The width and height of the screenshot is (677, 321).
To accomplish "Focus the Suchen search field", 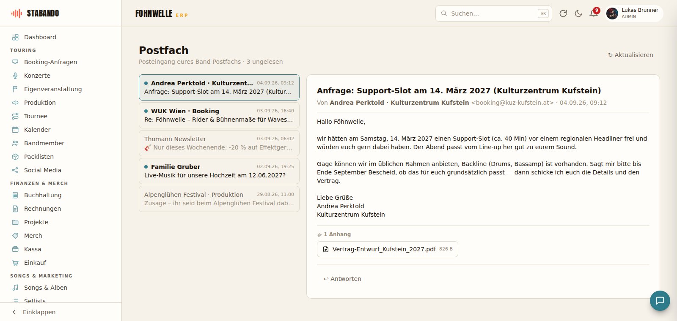I will point(493,14).
